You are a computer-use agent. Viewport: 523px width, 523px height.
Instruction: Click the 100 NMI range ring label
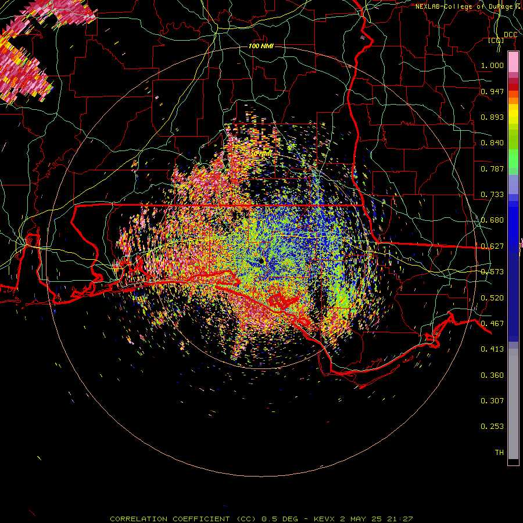click(261, 46)
